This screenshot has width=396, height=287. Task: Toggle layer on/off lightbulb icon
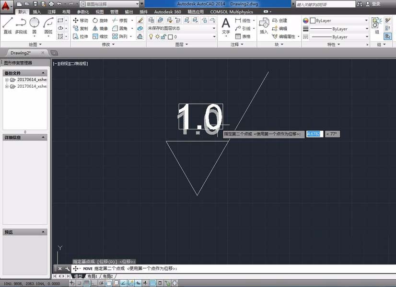151,37
